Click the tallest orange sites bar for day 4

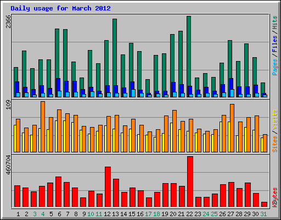43,127
